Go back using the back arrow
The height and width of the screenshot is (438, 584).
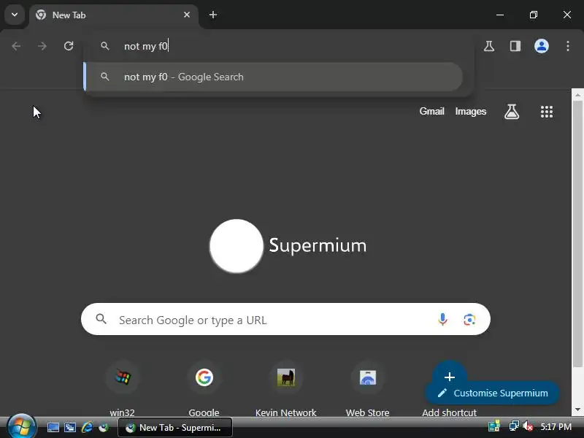[16, 46]
